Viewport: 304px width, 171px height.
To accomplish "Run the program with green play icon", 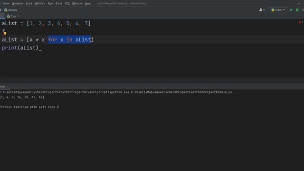I will (291, 10).
